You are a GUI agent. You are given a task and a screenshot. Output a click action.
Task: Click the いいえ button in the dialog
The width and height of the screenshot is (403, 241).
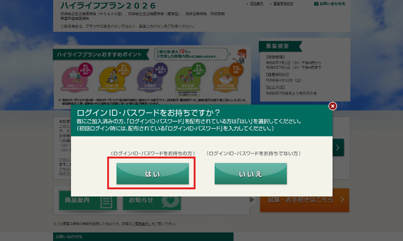pyautogui.click(x=250, y=174)
